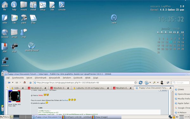The width and height of the screenshot is (190, 119).
Task: Select Opera Browser in side list
Action: (182, 94)
